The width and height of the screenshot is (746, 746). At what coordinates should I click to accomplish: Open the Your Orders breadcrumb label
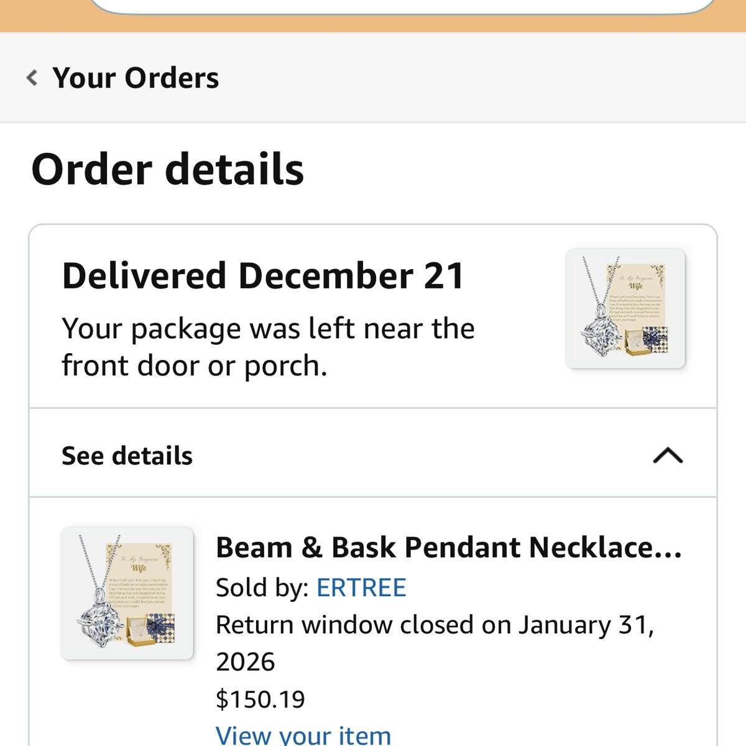pos(136,78)
